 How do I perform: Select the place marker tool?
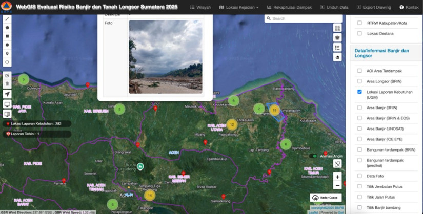coord(7,53)
